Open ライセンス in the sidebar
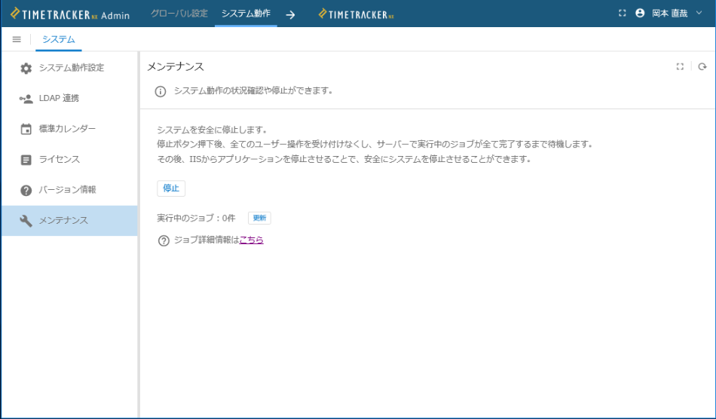Image resolution: width=716 pixels, height=419 pixels. tap(69, 159)
